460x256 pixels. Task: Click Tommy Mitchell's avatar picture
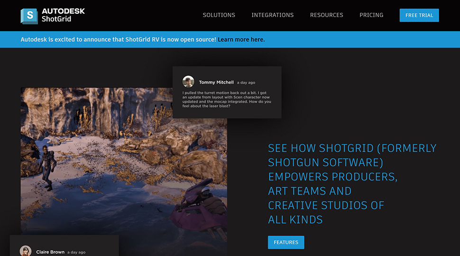pos(188,82)
